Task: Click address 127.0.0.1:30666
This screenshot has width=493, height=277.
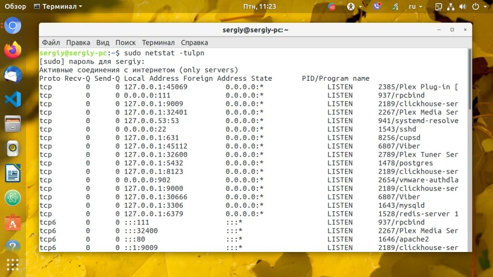Action: coord(156,197)
